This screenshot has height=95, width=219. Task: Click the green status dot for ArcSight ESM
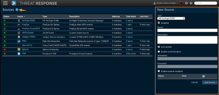point(5,21)
